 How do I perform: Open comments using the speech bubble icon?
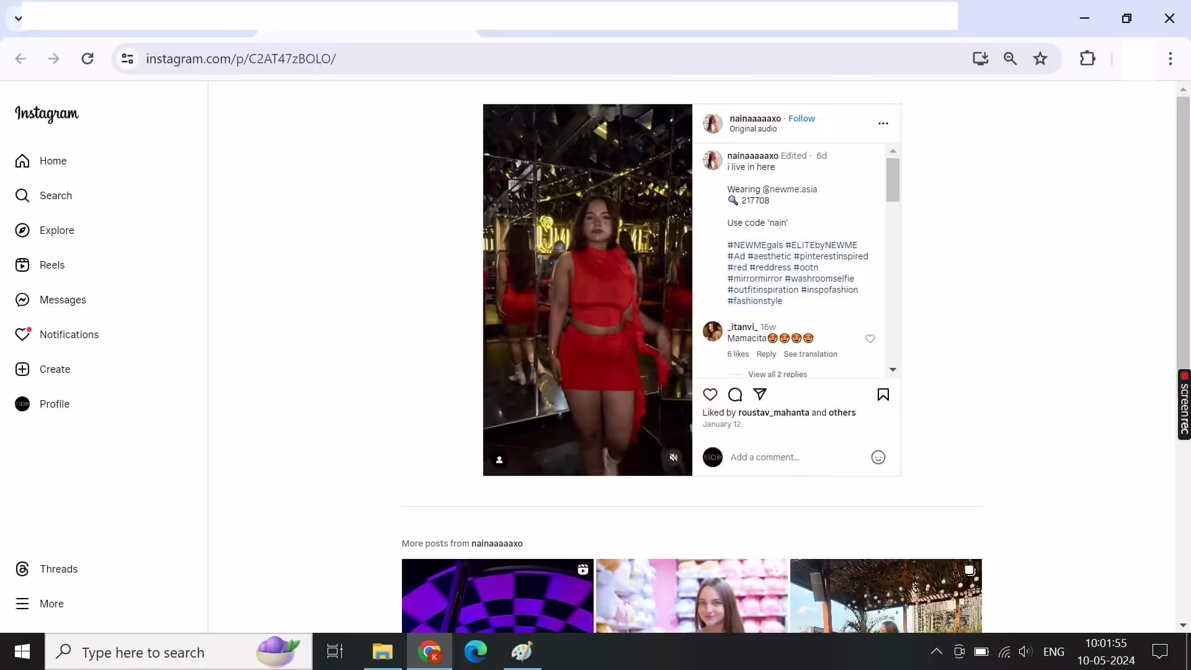[x=735, y=395]
